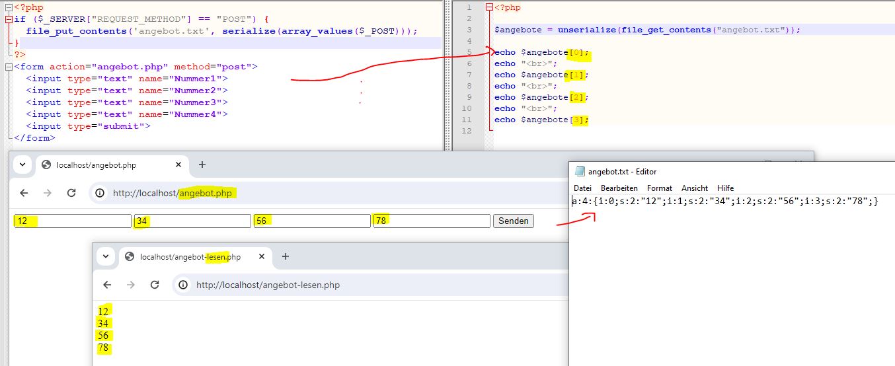
Task: Collapse the form tag fold marker
Action: point(8,67)
